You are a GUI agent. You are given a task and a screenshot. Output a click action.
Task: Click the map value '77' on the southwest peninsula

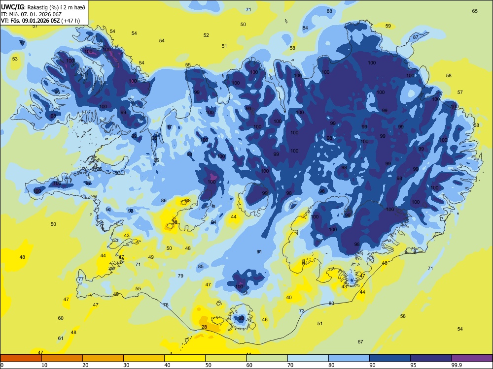pyautogui.click(x=81, y=279)
